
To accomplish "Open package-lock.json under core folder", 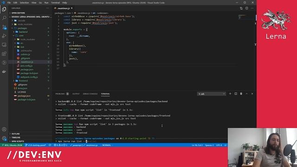I will (29, 73).
